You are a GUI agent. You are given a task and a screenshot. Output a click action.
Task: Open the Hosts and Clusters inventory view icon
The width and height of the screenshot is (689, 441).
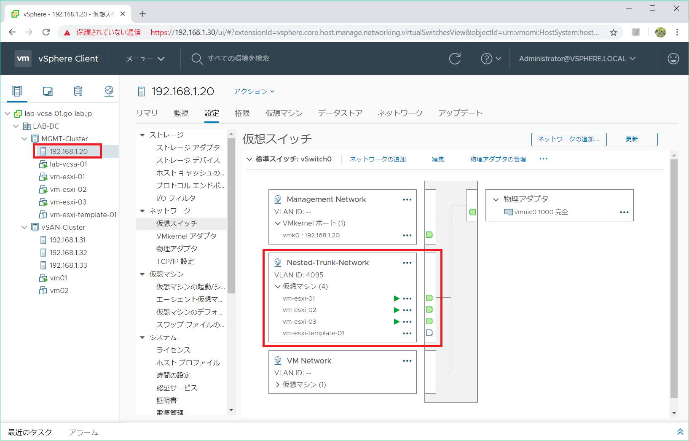pyautogui.click(x=17, y=91)
